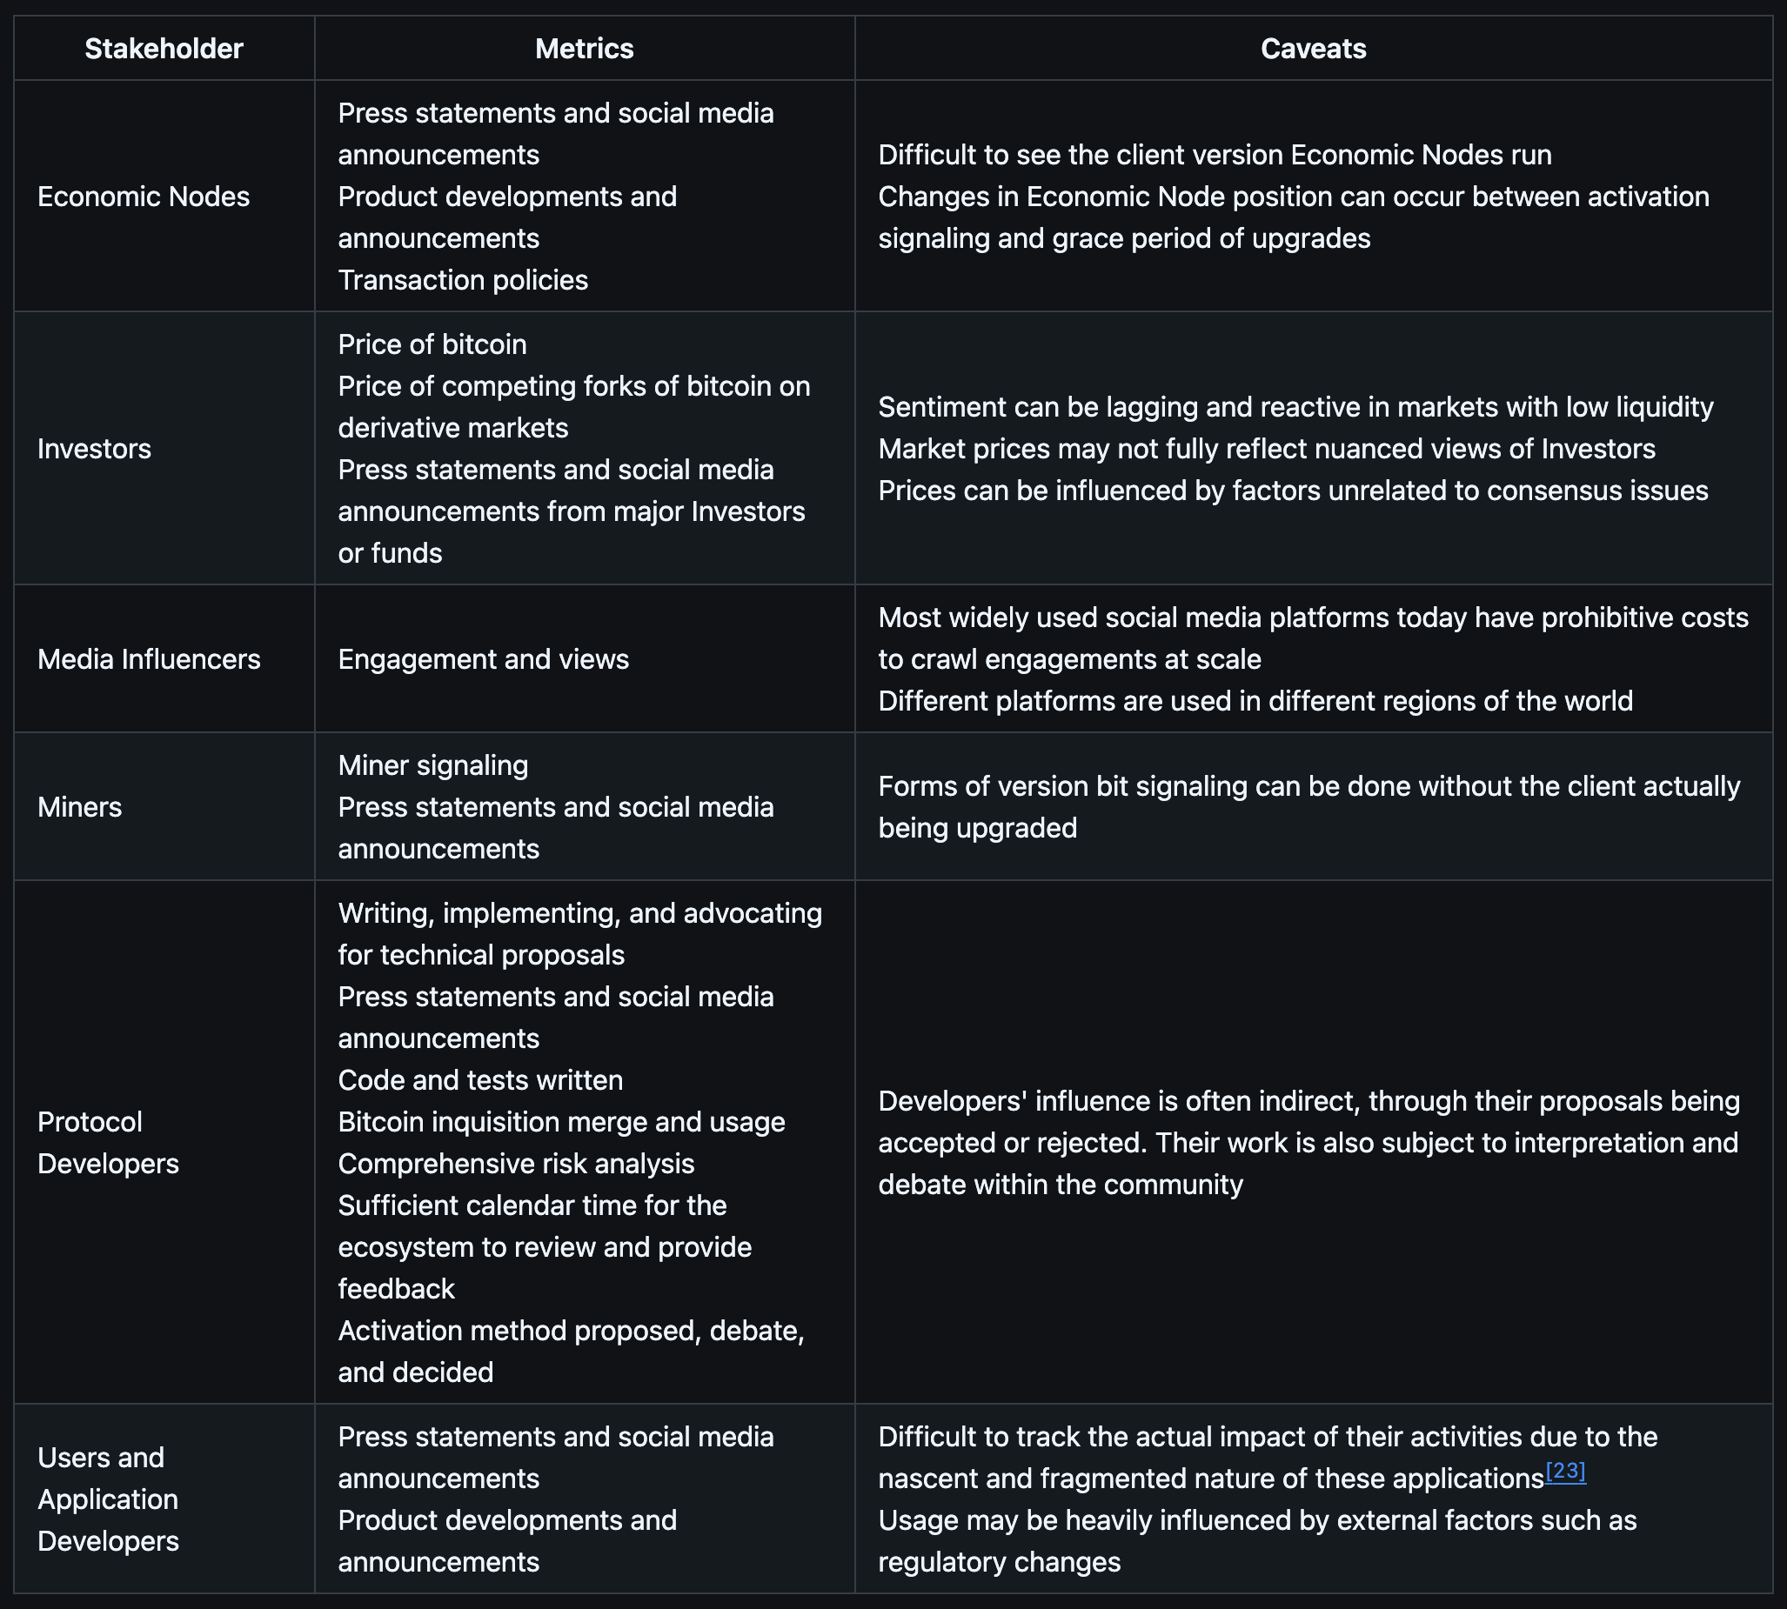Image resolution: width=1787 pixels, height=1609 pixels.
Task: Click Code and tests written text
Action: pos(480,1080)
